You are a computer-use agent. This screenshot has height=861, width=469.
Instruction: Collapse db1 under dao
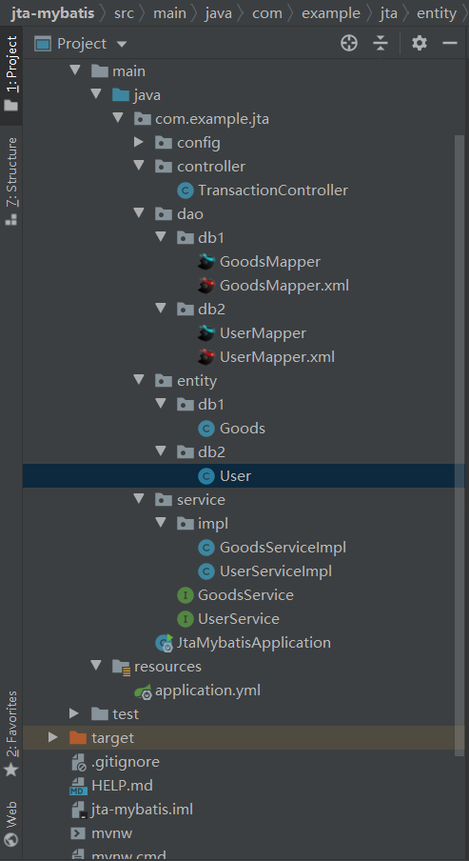(161, 237)
